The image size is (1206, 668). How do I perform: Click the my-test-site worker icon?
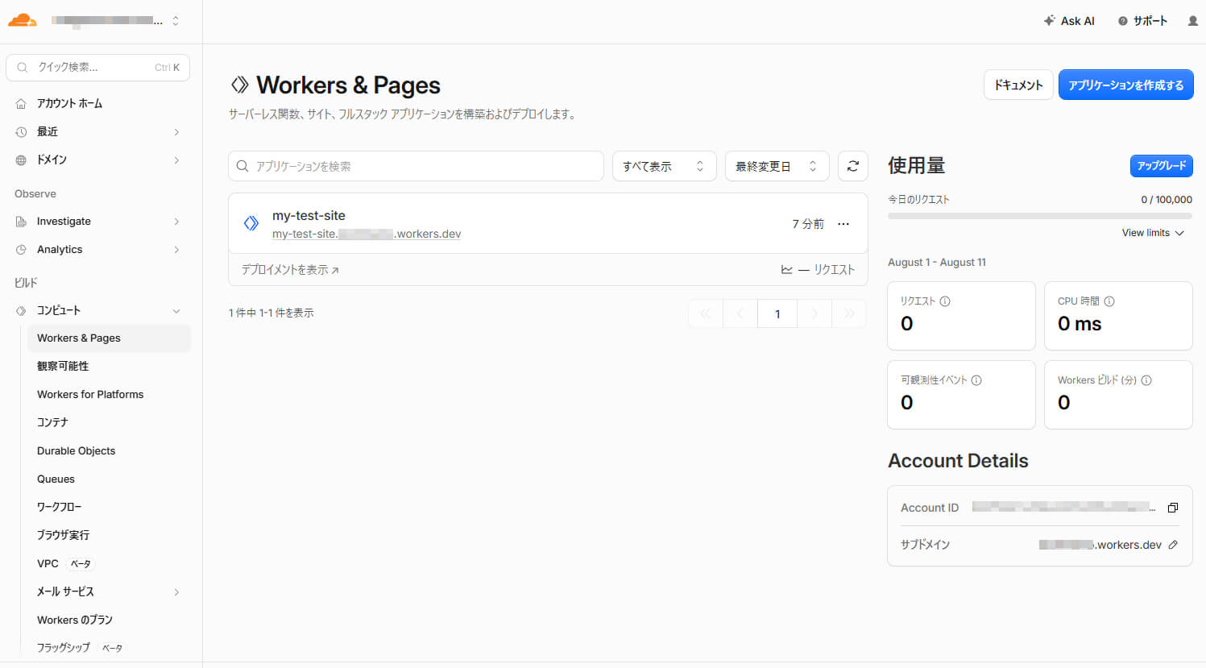[x=251, y=223]
